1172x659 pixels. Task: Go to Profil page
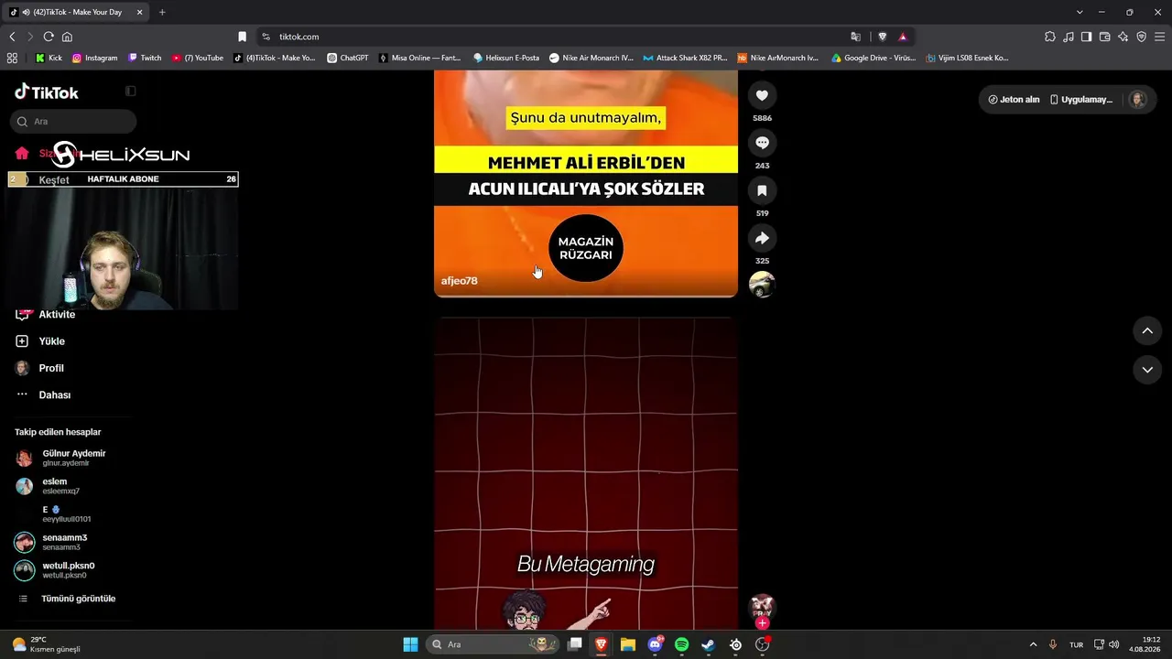coord(51,368)
